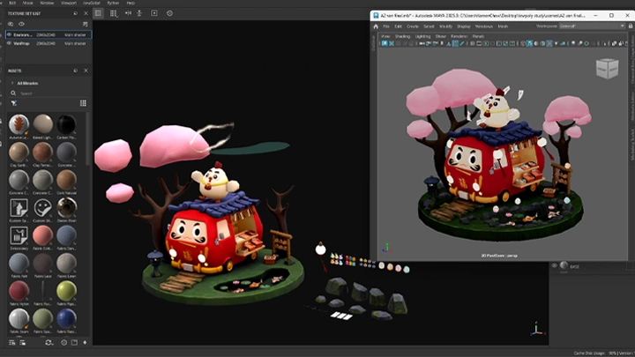Click the Maya view cube
Viewport: 635px width, 357px height.
point(607,69)
